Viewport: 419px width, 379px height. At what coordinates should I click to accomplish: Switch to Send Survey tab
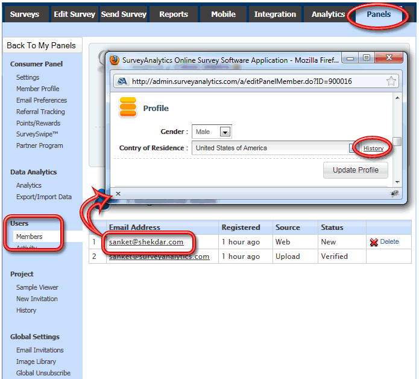(124, 14)
